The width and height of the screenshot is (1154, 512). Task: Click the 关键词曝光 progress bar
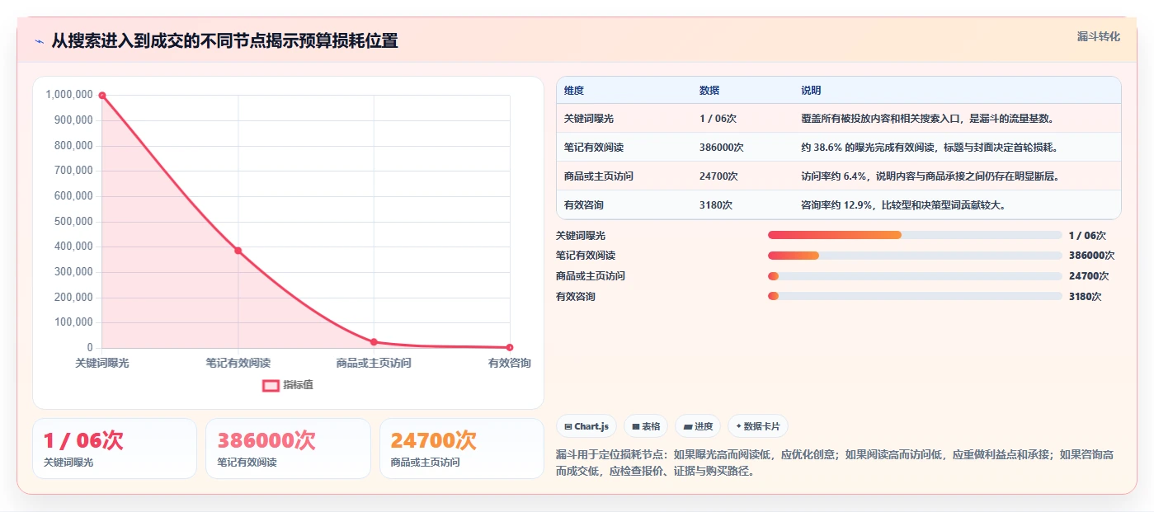pos(915,235)
